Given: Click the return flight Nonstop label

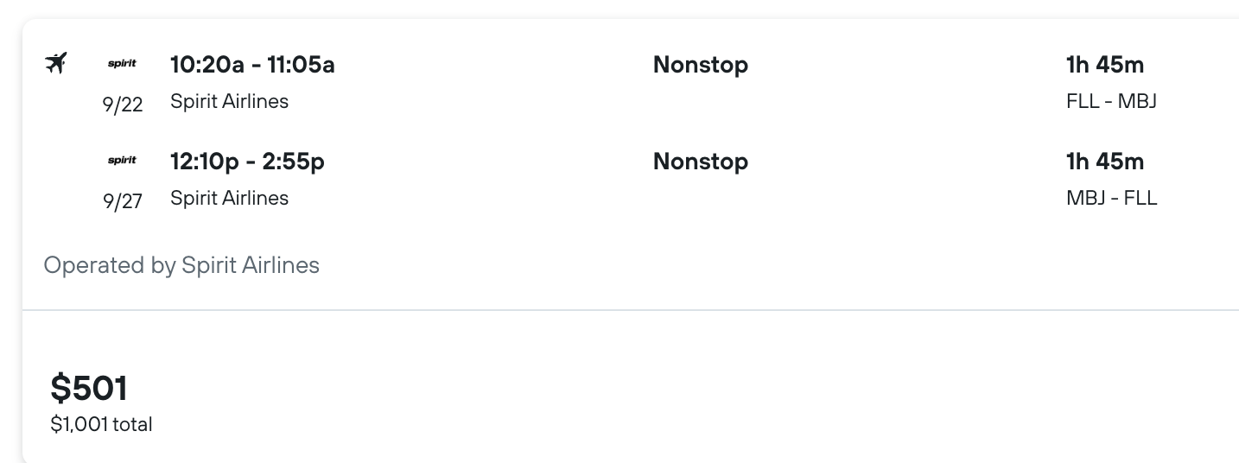Looking at the screenshot, I should point(701,162).
